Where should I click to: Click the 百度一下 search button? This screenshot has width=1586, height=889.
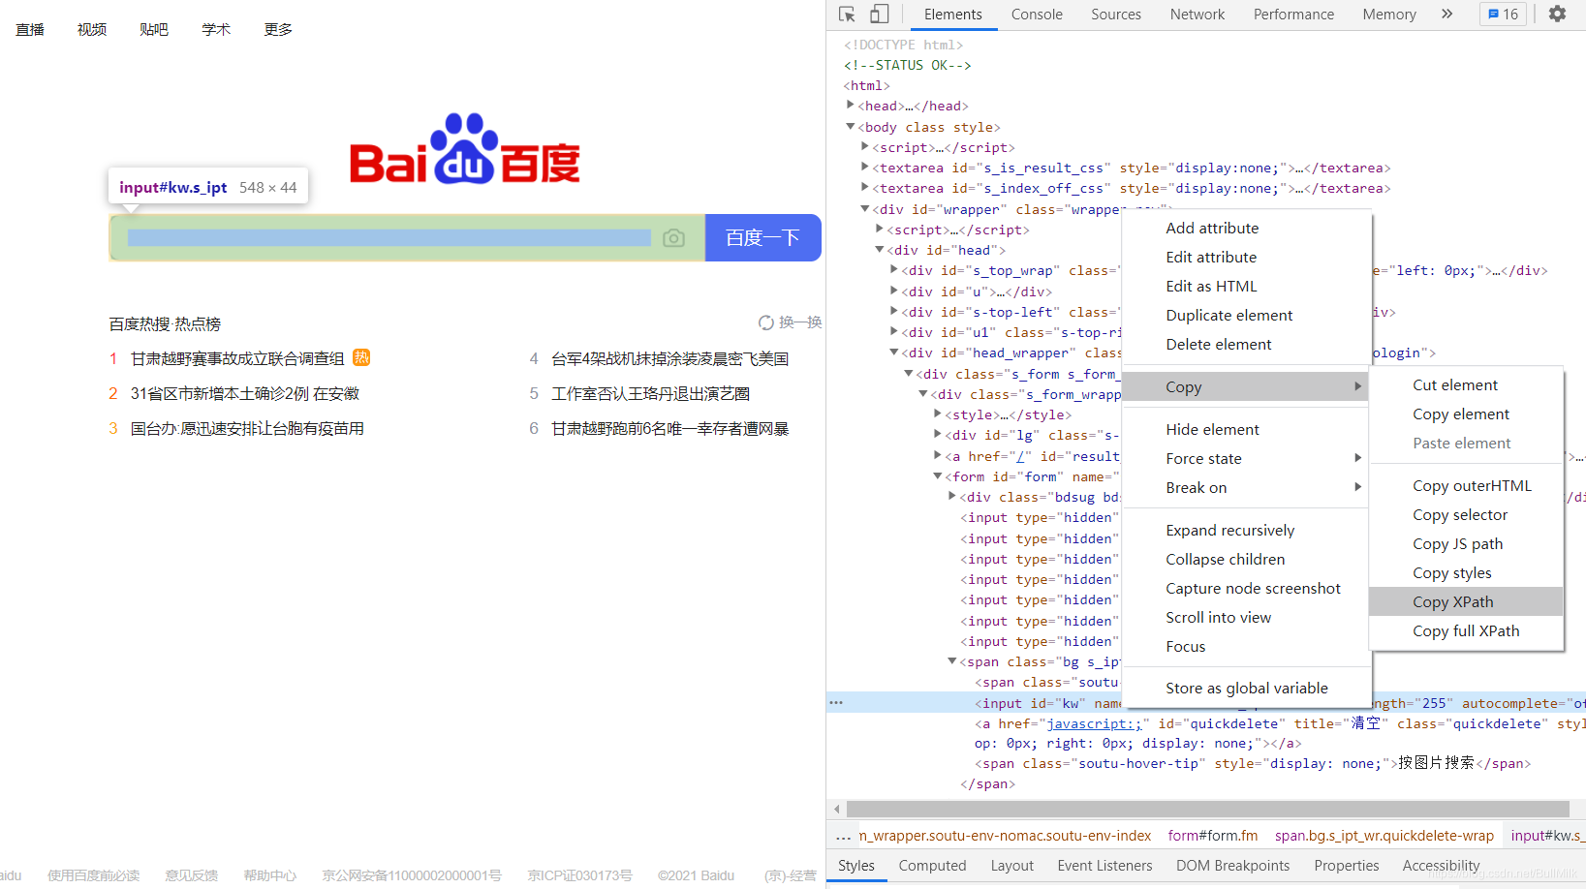click(x=762, y=237)
